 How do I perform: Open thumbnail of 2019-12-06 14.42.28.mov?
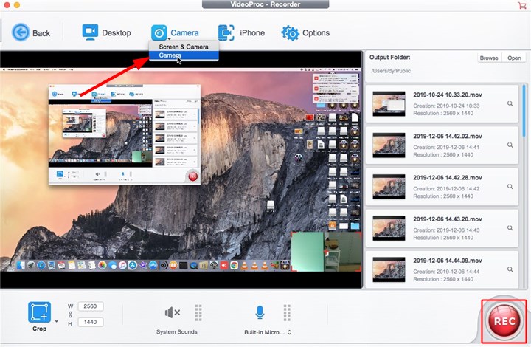(389, 186)
